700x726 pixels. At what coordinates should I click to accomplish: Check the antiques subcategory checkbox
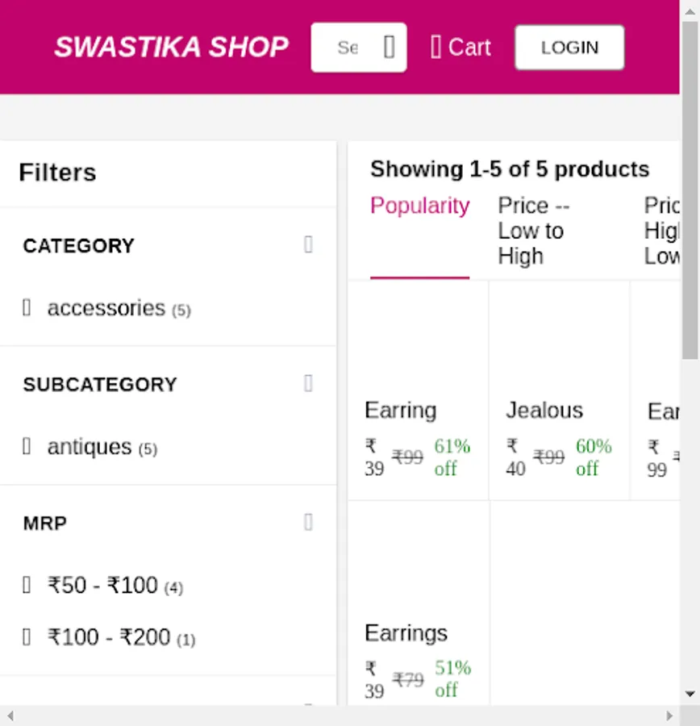(x=27, y=446)
